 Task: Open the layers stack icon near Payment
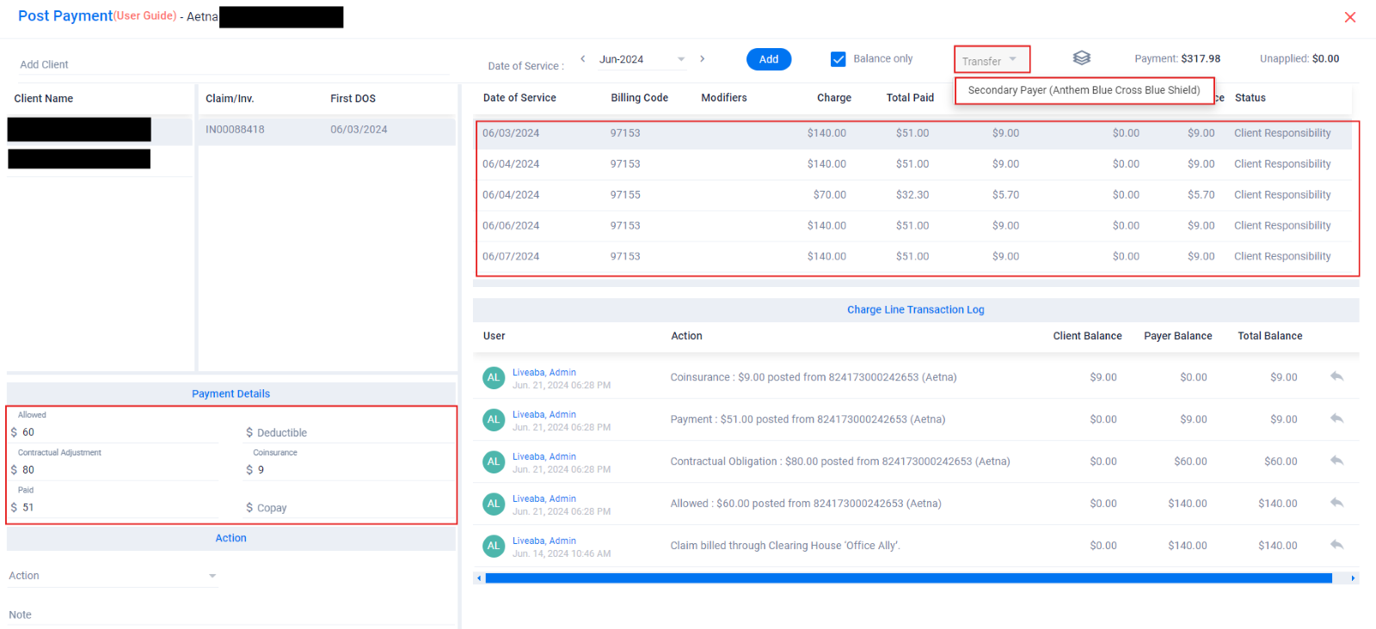point(1082,58)
